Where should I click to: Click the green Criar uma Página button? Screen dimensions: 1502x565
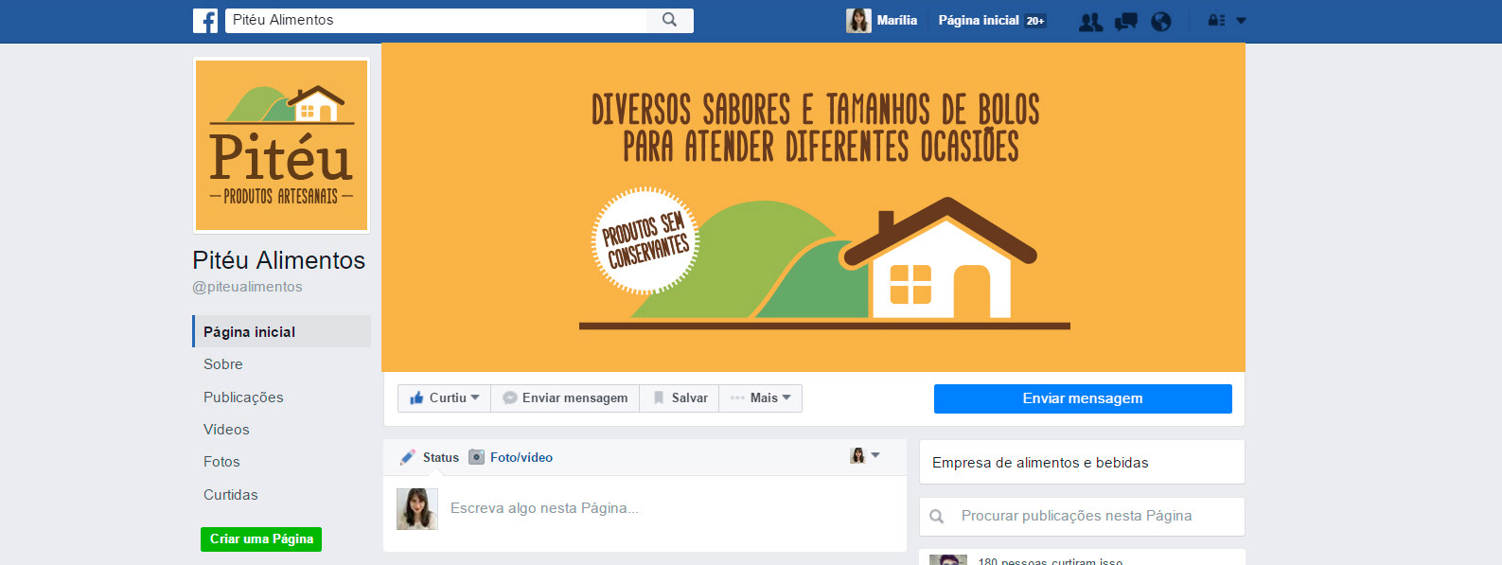click(x=261, y=539)
